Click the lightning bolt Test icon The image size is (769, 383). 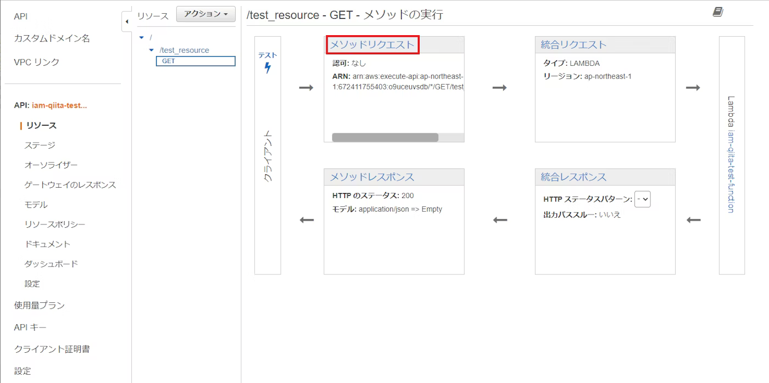pos(268,67)
